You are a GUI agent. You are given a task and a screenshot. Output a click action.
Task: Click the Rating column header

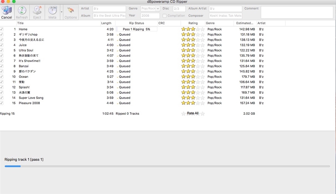(193, 23)
